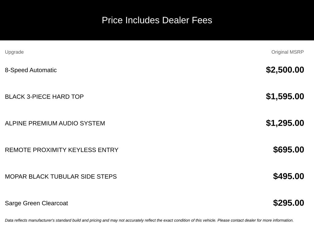Select ALPINE PREMIUM AUDIO SYSTEM item
Image resolution: width=314 pixels, height=235 pixels.
(55, 123)
